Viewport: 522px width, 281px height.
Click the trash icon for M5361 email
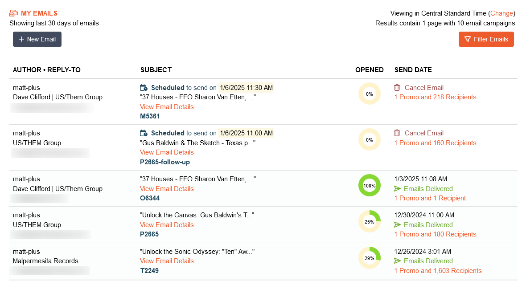coord(397,88)
